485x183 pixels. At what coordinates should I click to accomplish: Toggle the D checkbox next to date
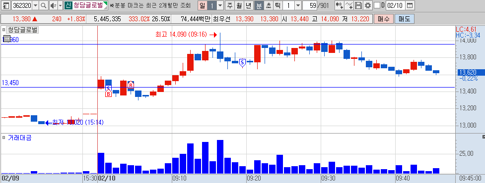click(x=377, y=5)
